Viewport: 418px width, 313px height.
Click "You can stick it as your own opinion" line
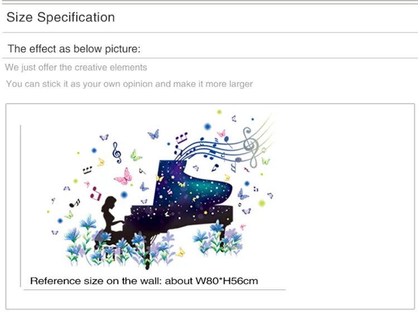[x=129, y=84]
